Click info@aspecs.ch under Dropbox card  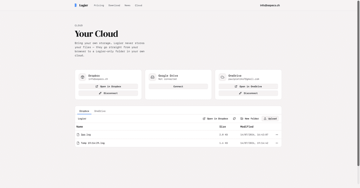98,79
